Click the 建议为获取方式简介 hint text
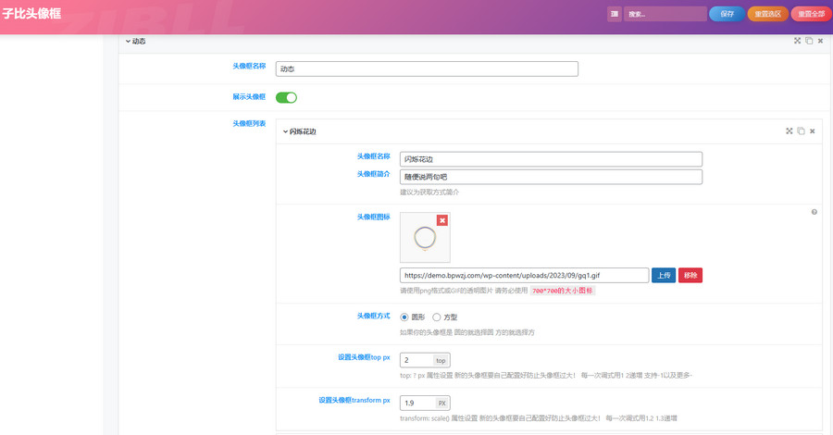Image resolution: width=833 pixels, height=435 pixels. 429,193
